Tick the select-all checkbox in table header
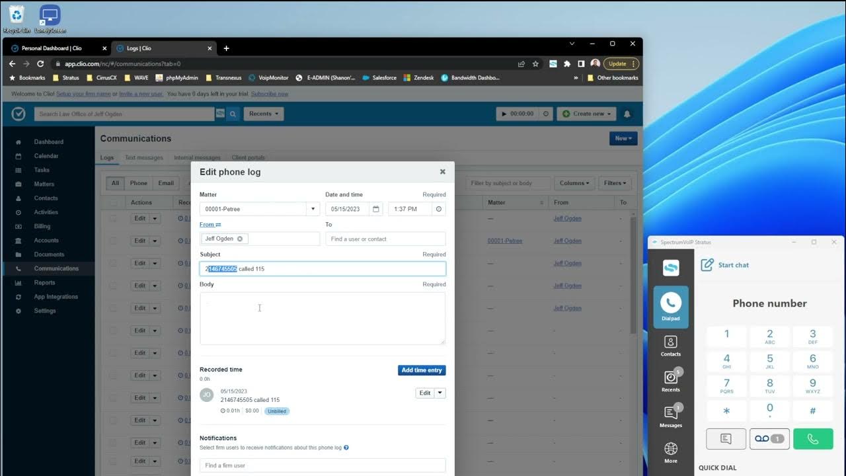 114,202
